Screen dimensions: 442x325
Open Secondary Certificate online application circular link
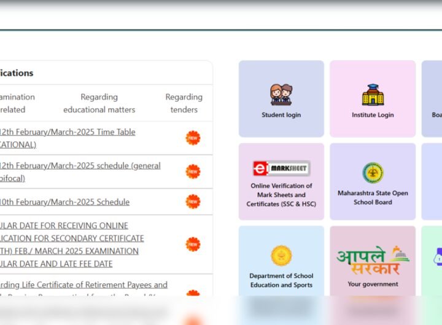[71, 238]
